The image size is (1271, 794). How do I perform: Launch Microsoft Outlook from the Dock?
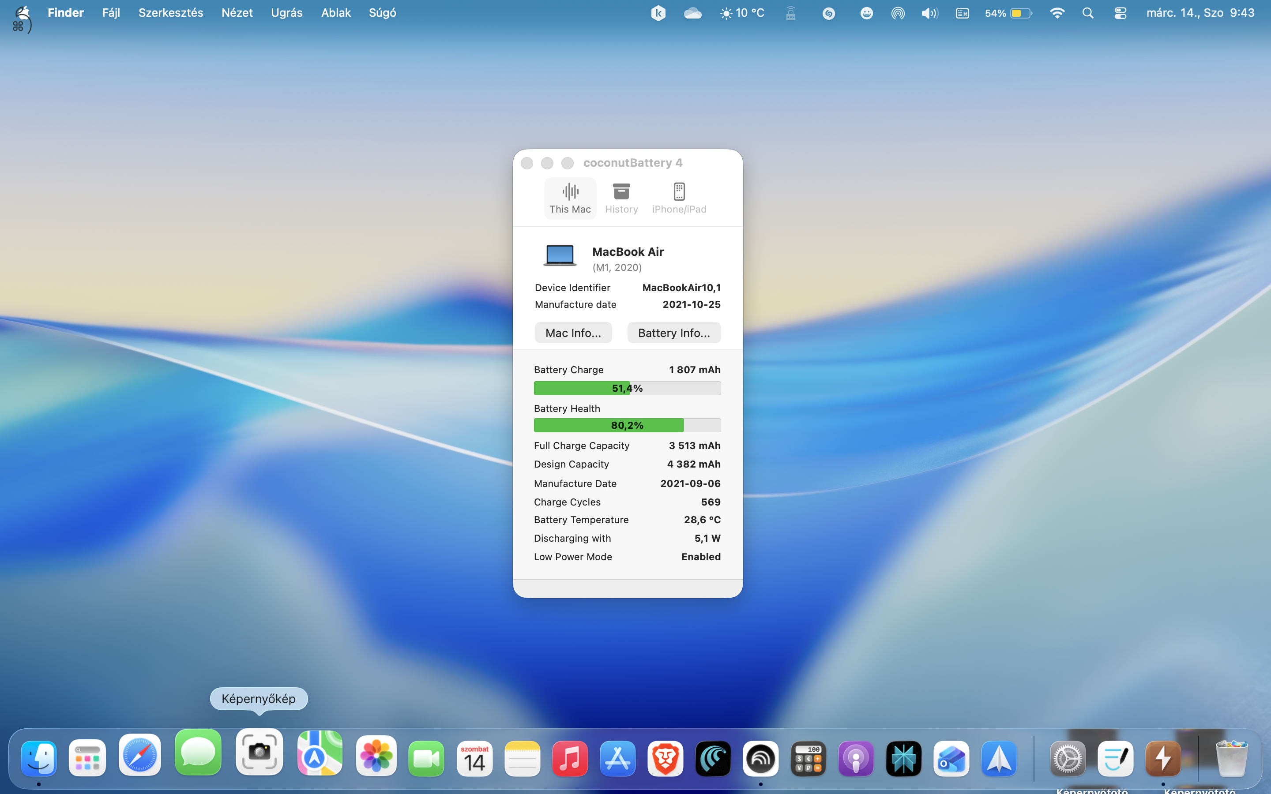coord(951,758)
